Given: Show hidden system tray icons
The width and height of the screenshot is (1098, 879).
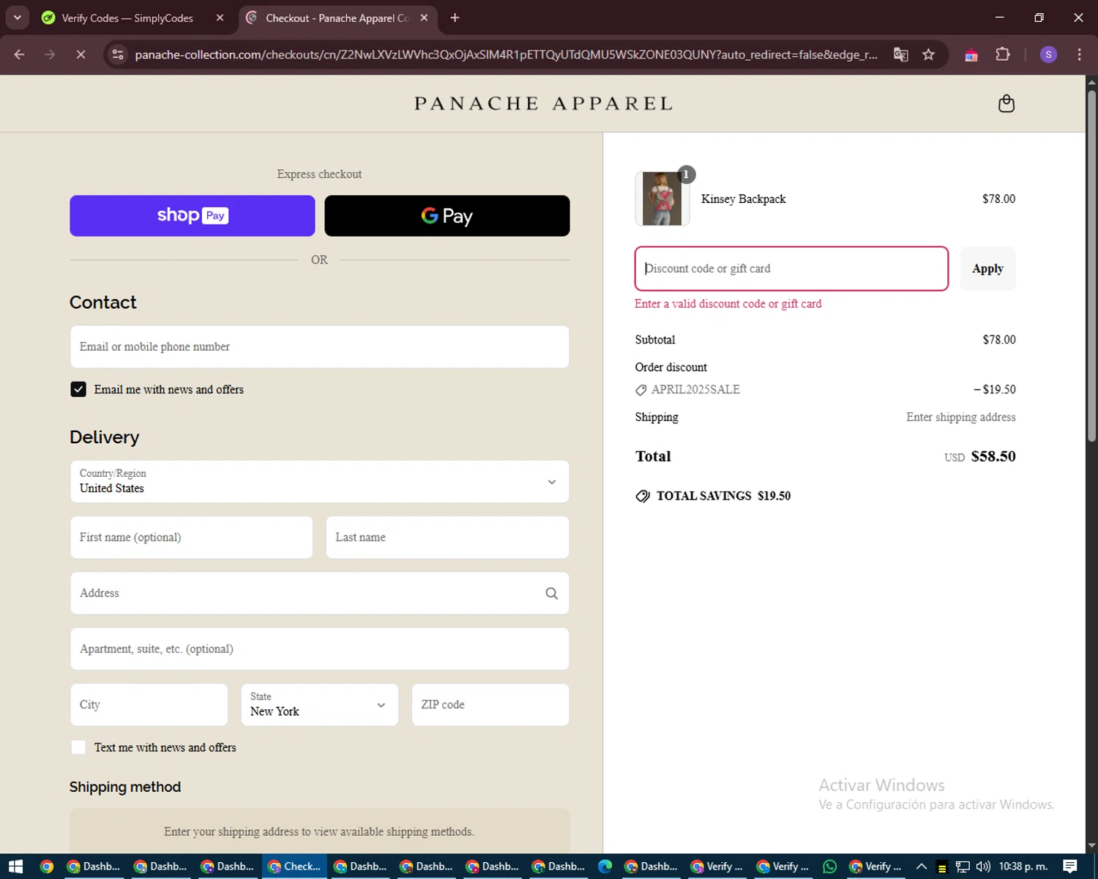Looking at the screenshot, I should [922, 867].
